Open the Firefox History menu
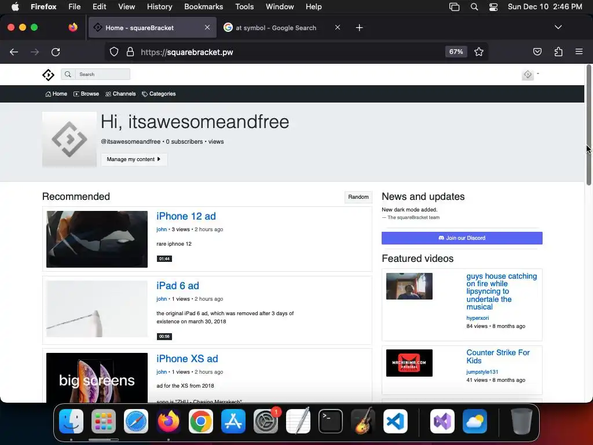Image resolution: width=593 pixels, height=445 pixels. pos(159,7)
